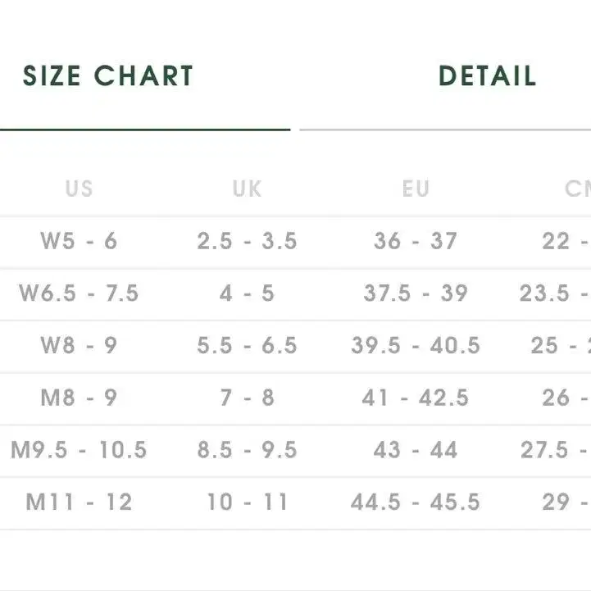The width and height of the screenshot is (591, 591).
Task: Choose EU size 37.5 - 39 cell
Action: click(x=416, y=293)
